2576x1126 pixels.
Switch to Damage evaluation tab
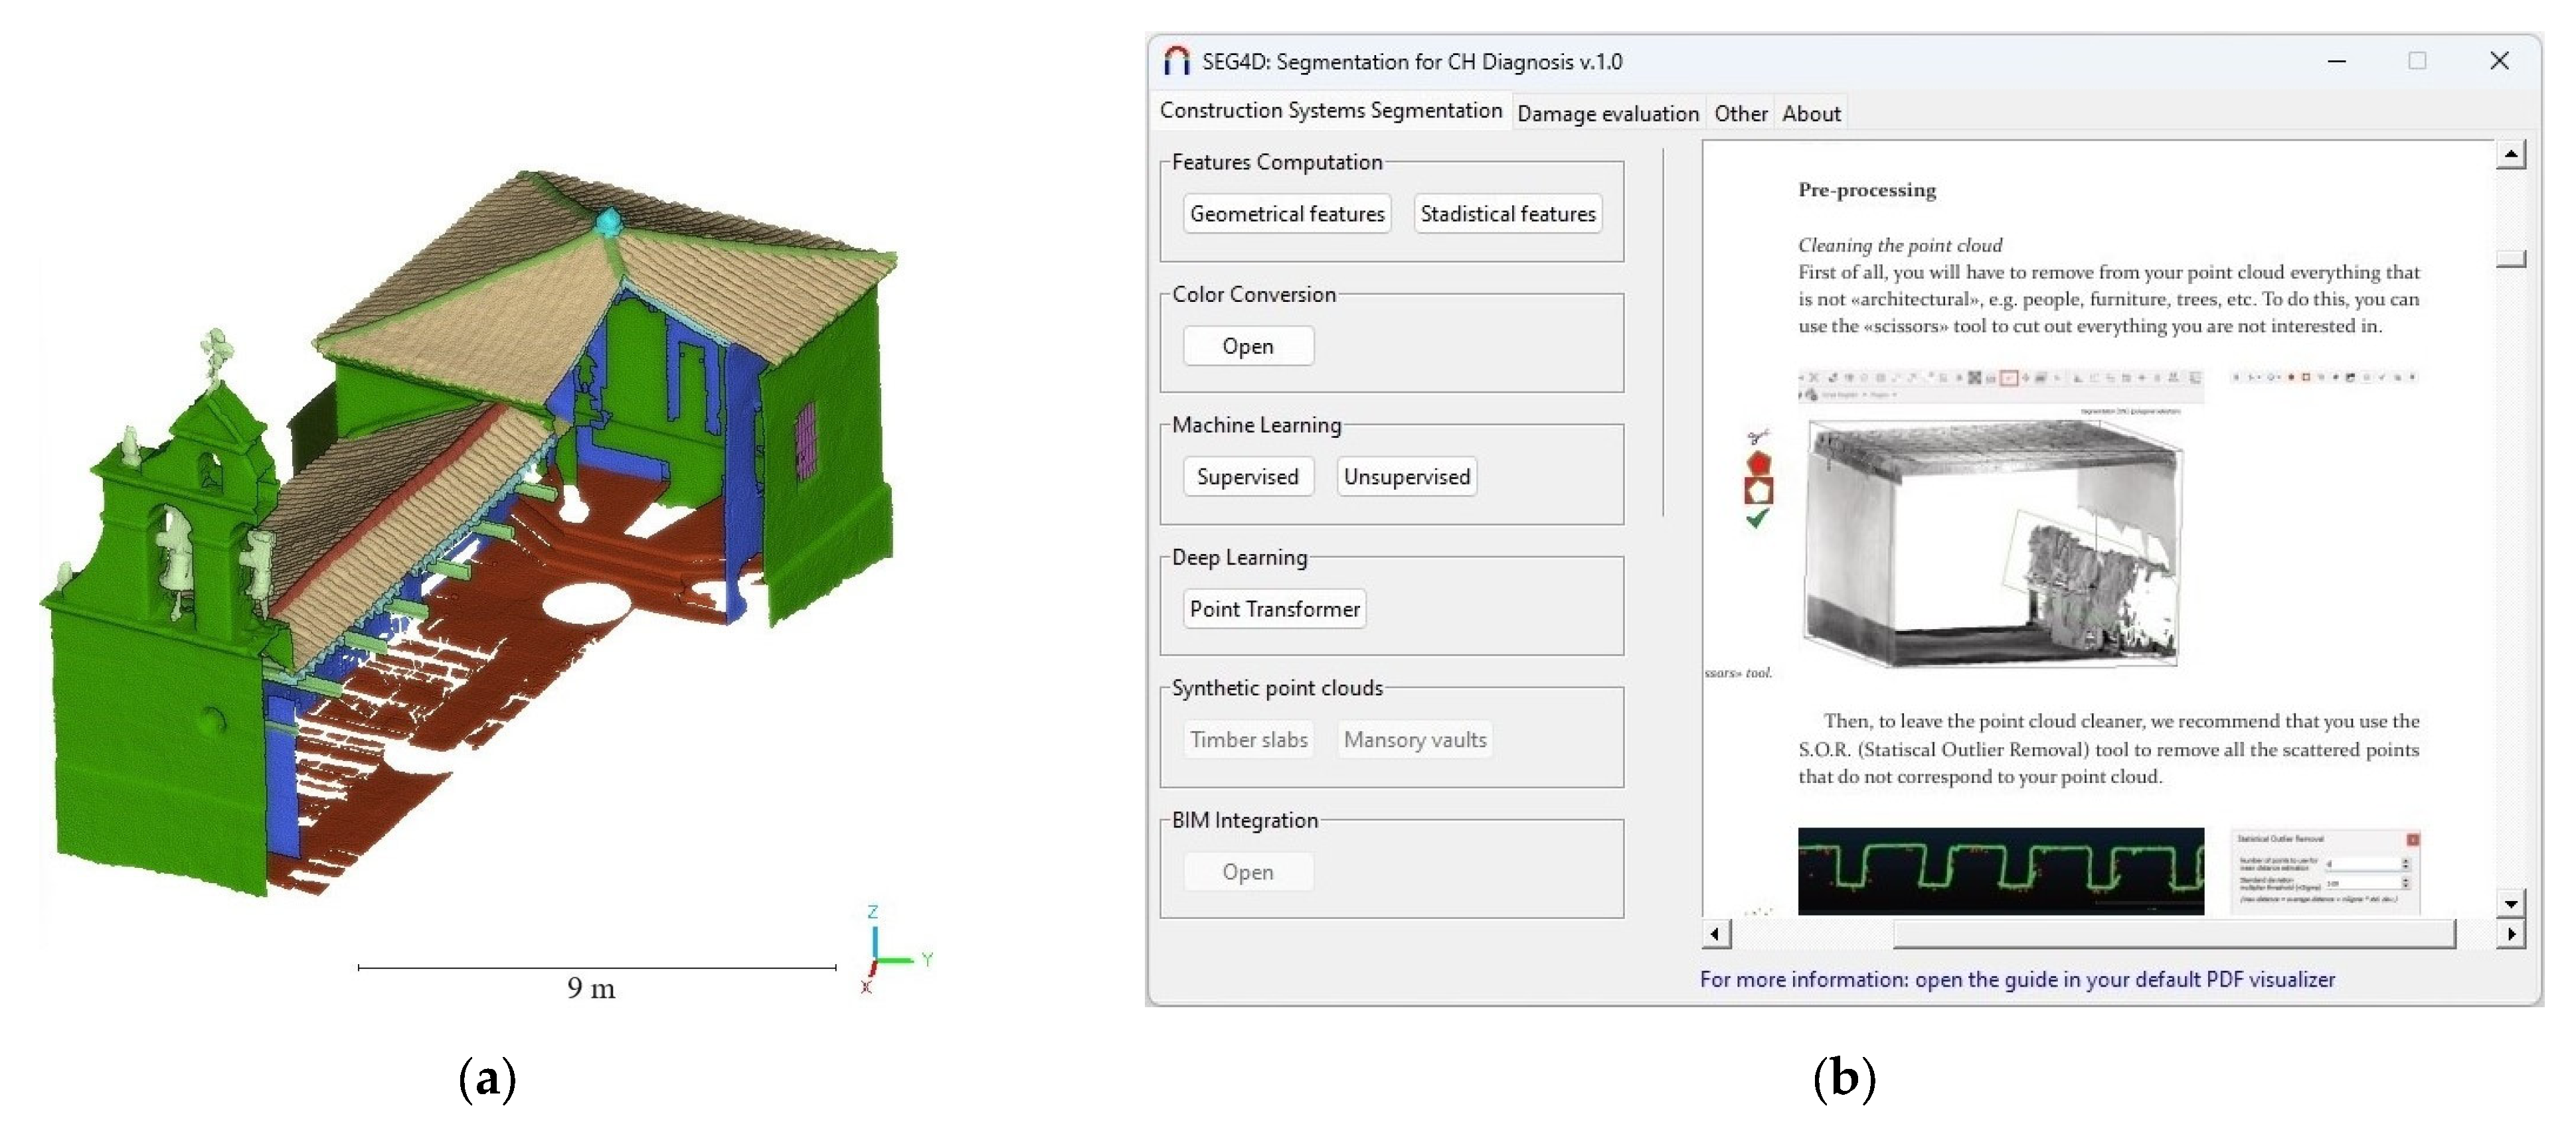tap(1607, 114)
